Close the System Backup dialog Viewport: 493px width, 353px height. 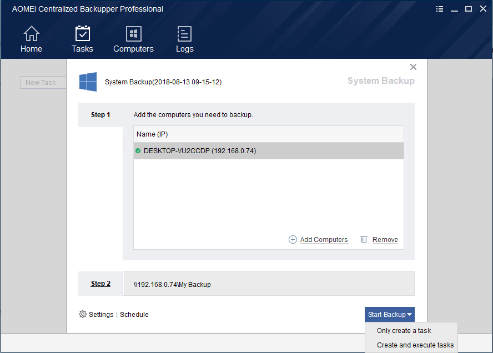[413, 67]
